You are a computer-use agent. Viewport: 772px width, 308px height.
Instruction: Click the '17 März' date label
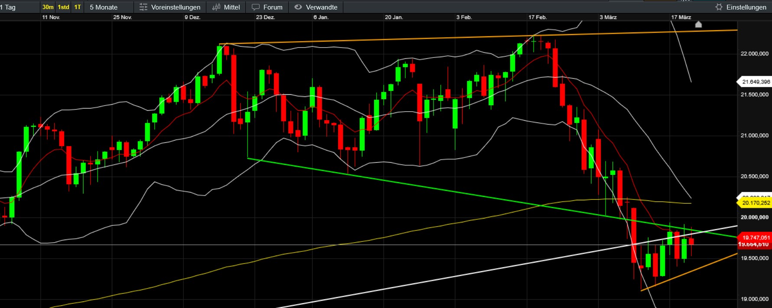(681, 17)
